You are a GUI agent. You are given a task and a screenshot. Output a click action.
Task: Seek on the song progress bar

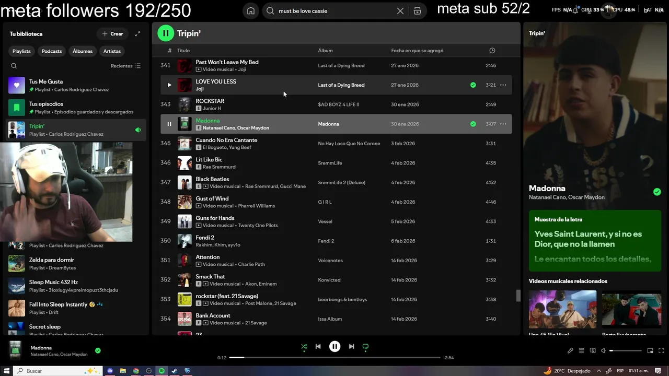[334, 358]
